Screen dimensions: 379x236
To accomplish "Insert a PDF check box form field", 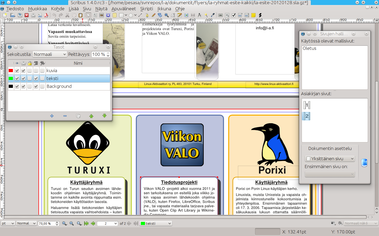I will (x=233, y=15).
